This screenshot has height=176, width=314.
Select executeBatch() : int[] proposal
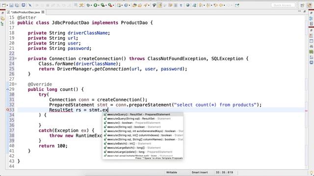pos(143,144)
